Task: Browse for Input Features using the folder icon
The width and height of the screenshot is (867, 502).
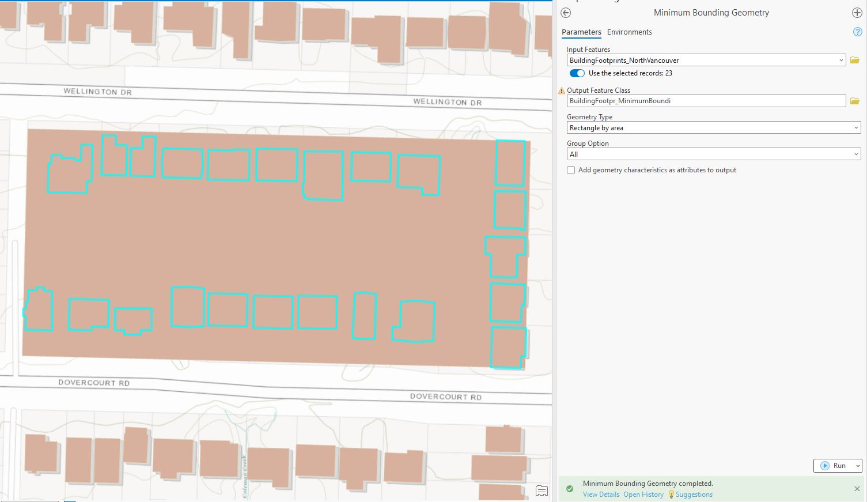Action: [854, 60]
